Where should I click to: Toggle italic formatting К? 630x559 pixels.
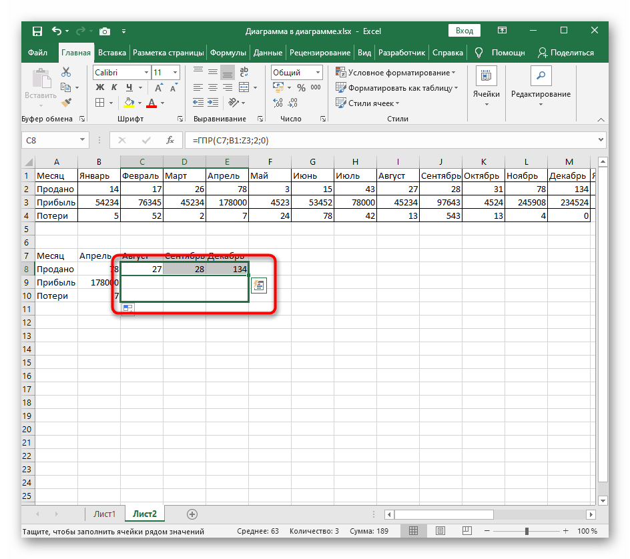(x=115, y=88)
